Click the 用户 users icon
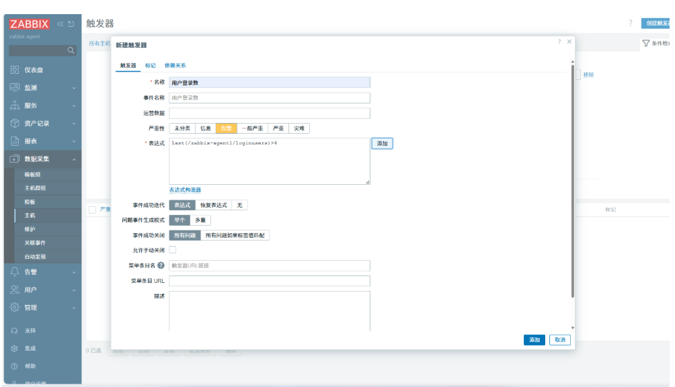Screen dimensions: 675x387 (x=15, y=290)
